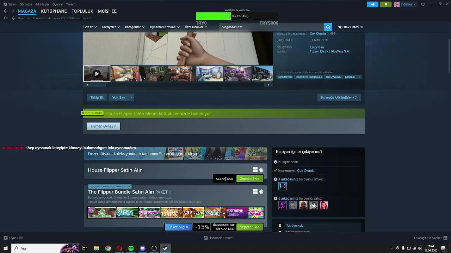The width and height of the screenshot is (451, 253).
Task: Switch to the TOPLULUK tab
Action: tap(82, 11)
